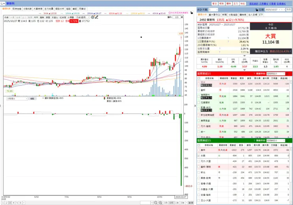Image resolution: width=293 pixels, height=205 pixels.
Task: Untick the checked 永興 checkbox
Action: 199,156
